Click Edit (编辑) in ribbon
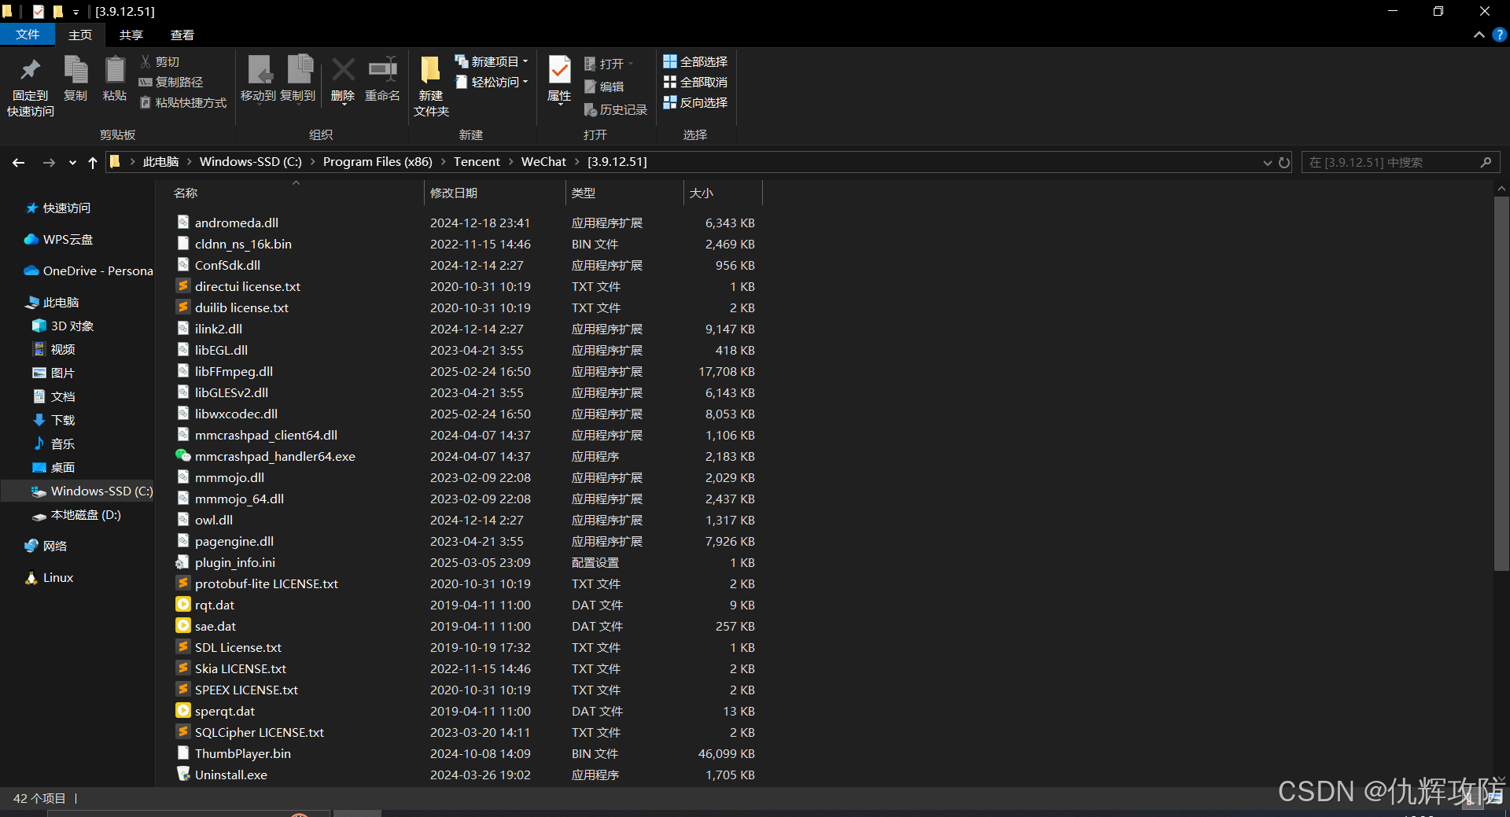Viewport: 1510px width, 817px height. [604, 86]
